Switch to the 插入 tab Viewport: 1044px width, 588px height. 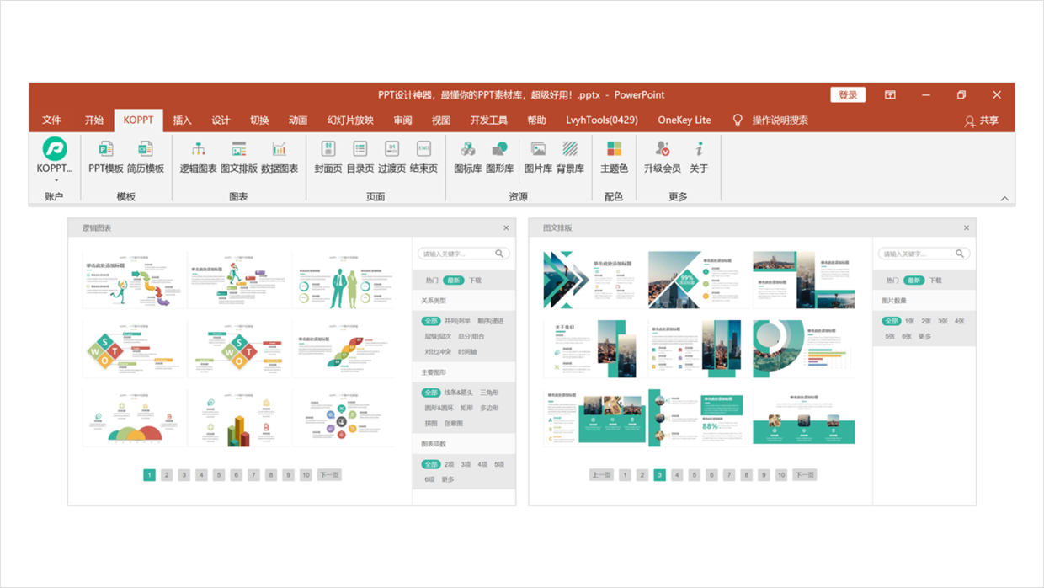[183, 120]
